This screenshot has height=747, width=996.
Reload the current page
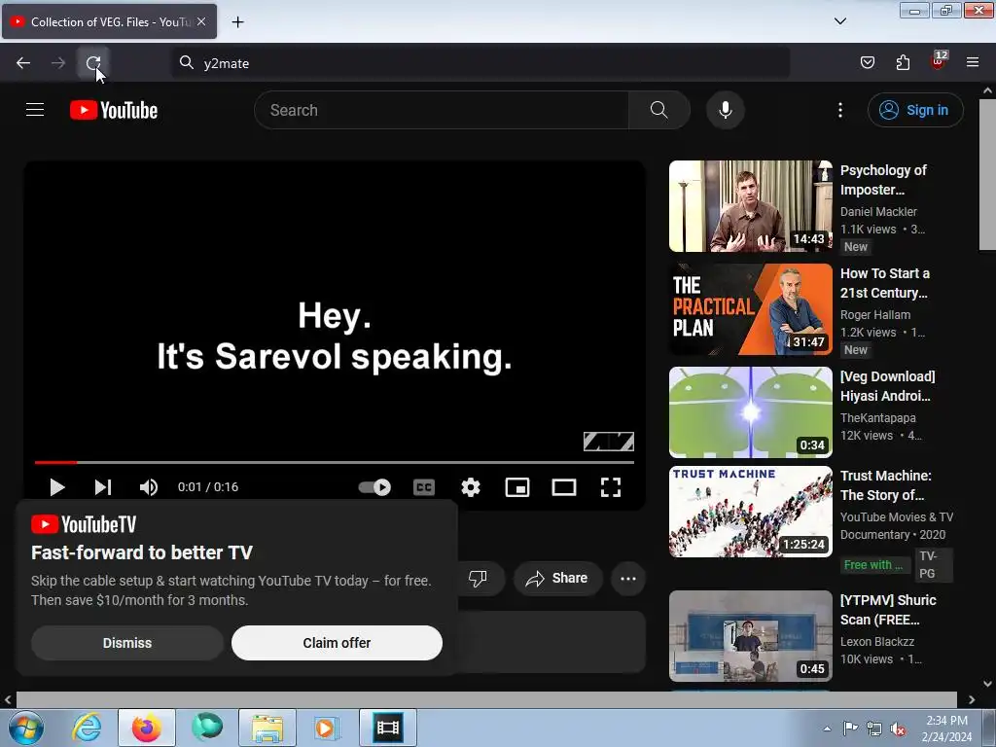point(93,63)
